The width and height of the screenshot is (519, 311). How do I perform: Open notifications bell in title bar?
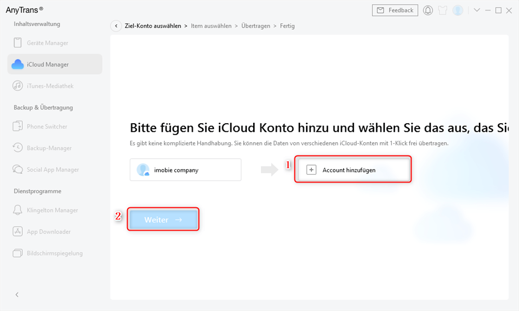click(x=428, y=10)
